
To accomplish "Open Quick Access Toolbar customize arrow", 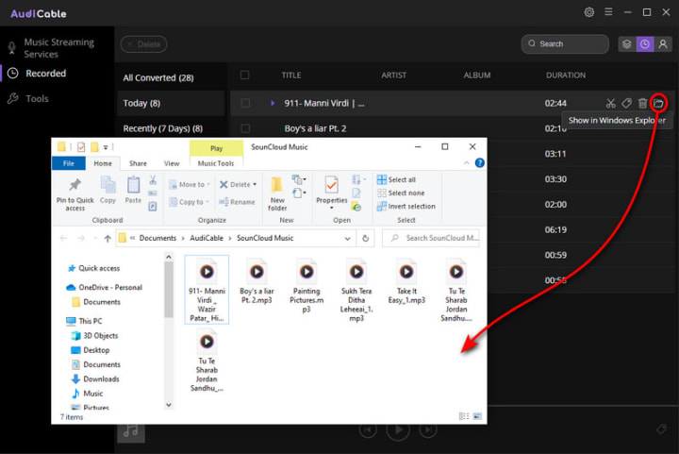I will 106,147.
